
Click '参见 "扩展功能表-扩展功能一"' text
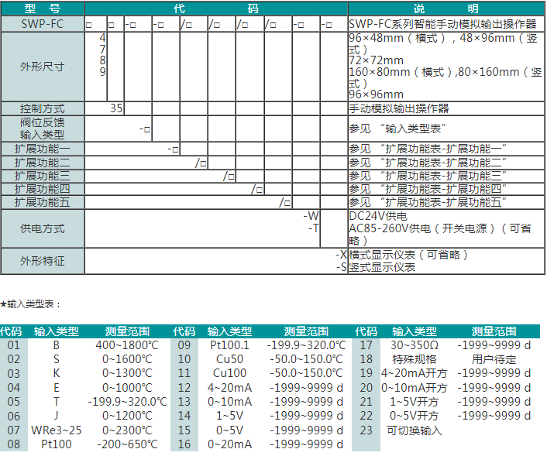[428, 149]
